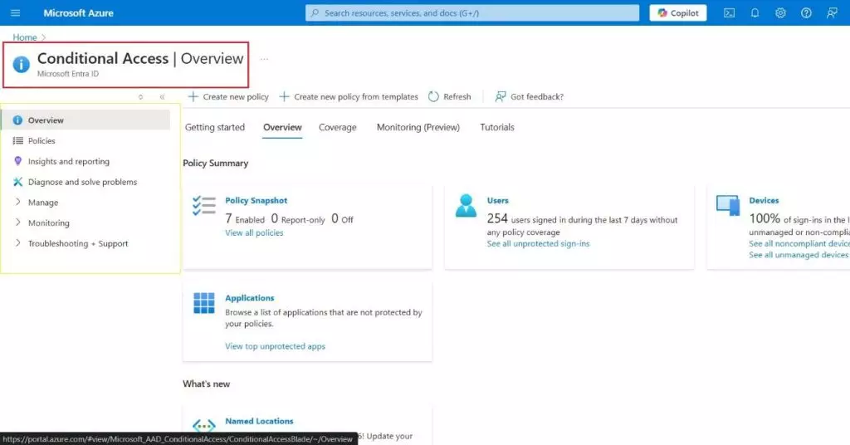Click the search resources input field
The image size is (850, 445).
click(473, 13)
